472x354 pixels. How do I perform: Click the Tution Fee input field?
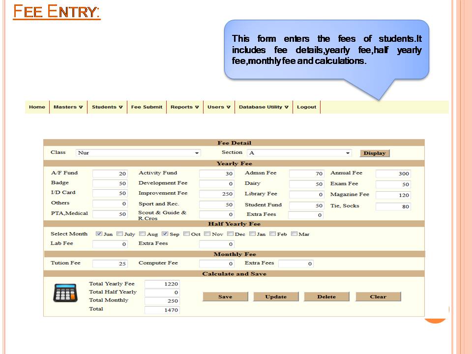click(x=110, y=264)
